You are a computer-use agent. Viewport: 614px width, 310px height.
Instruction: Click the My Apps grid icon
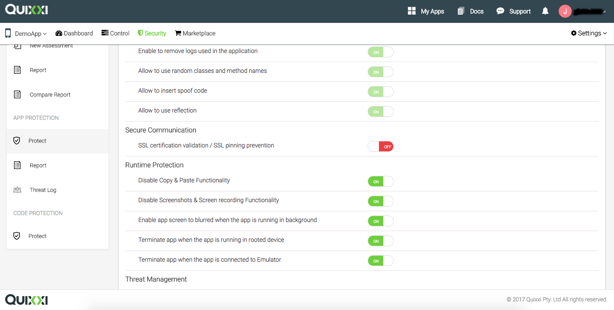coord(412,11)
